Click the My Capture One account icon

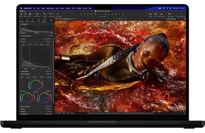pyautogui.click(x=181, y=14)
